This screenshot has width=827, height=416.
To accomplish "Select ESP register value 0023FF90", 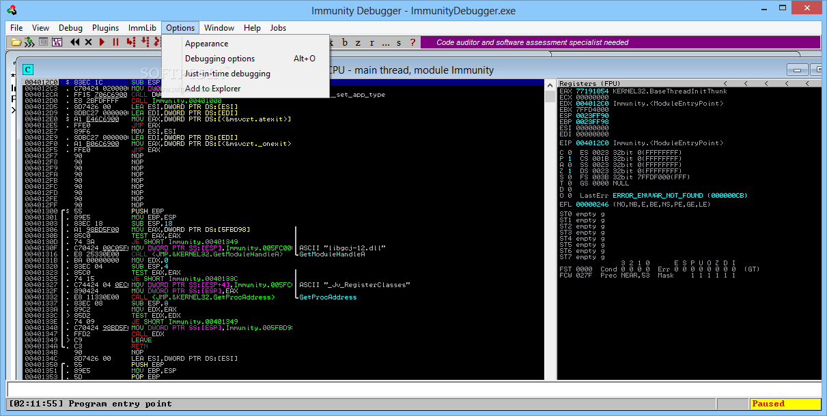I will coord(592,115).
